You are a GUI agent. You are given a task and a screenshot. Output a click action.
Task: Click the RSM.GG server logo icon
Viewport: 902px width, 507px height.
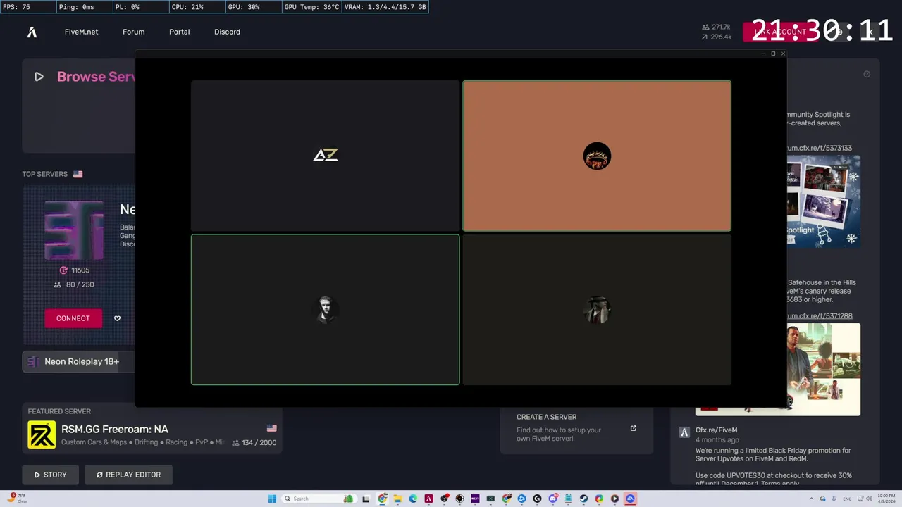coord(42,434)
